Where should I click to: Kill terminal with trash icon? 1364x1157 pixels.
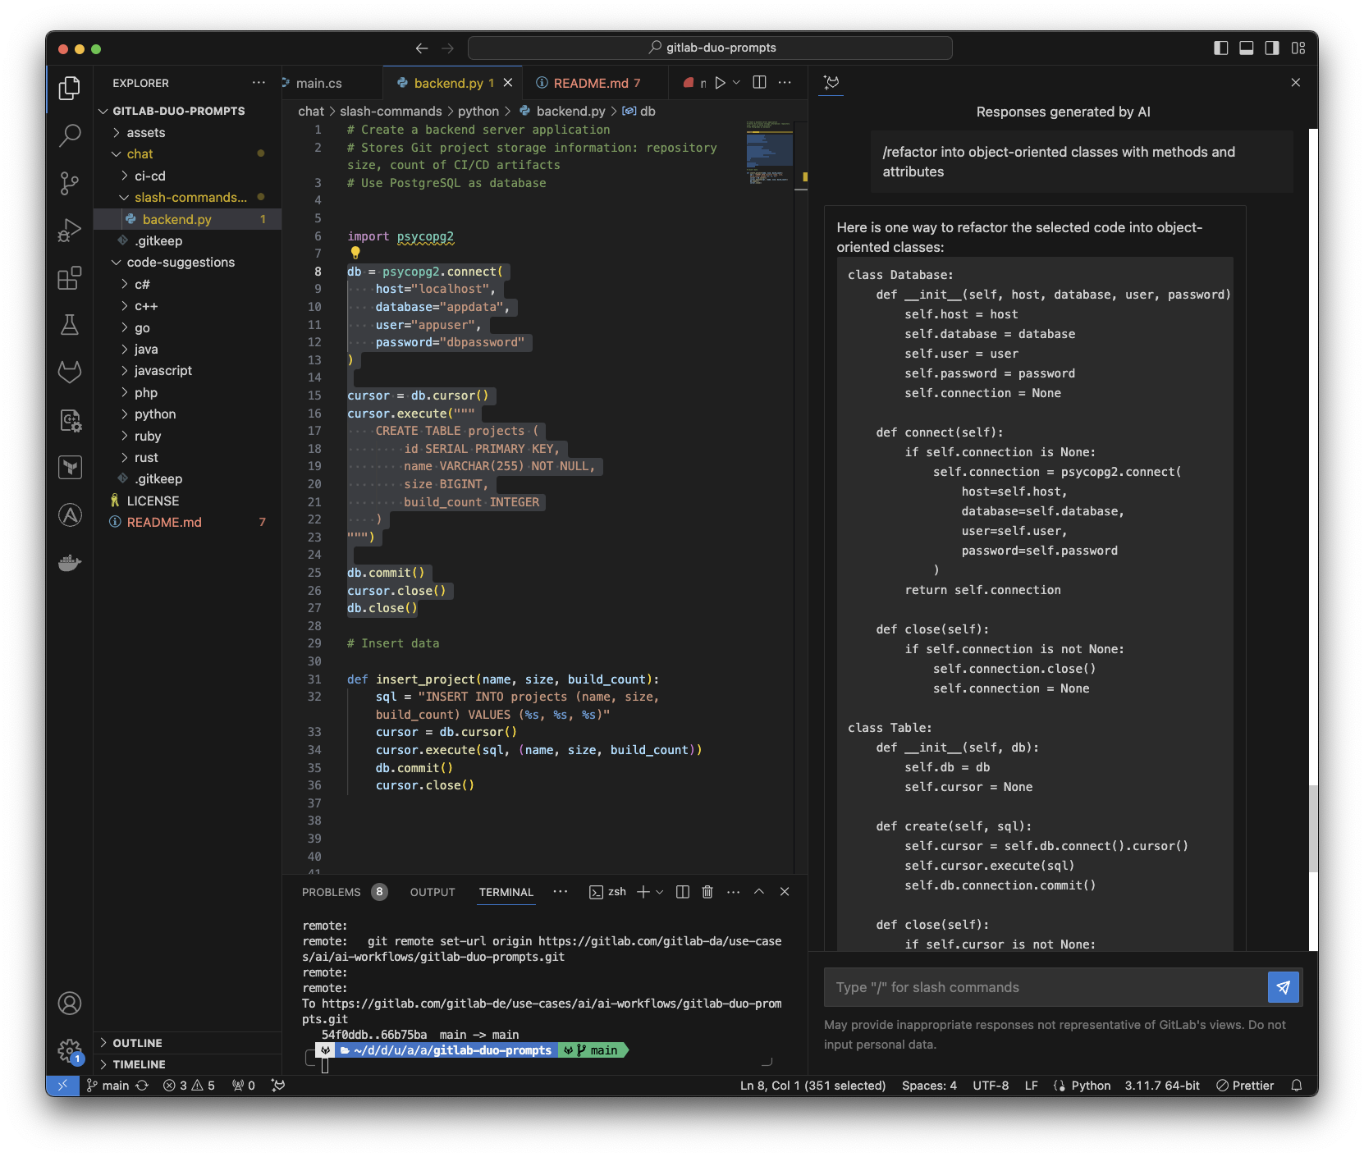(707, 892)
